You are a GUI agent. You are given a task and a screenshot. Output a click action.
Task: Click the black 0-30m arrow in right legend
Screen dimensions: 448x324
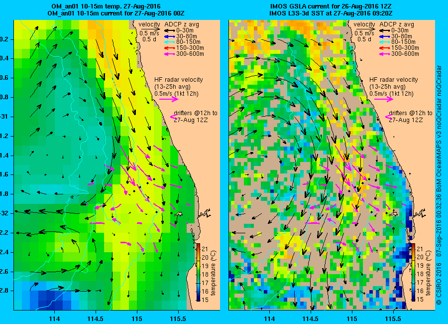click(384, 30)
